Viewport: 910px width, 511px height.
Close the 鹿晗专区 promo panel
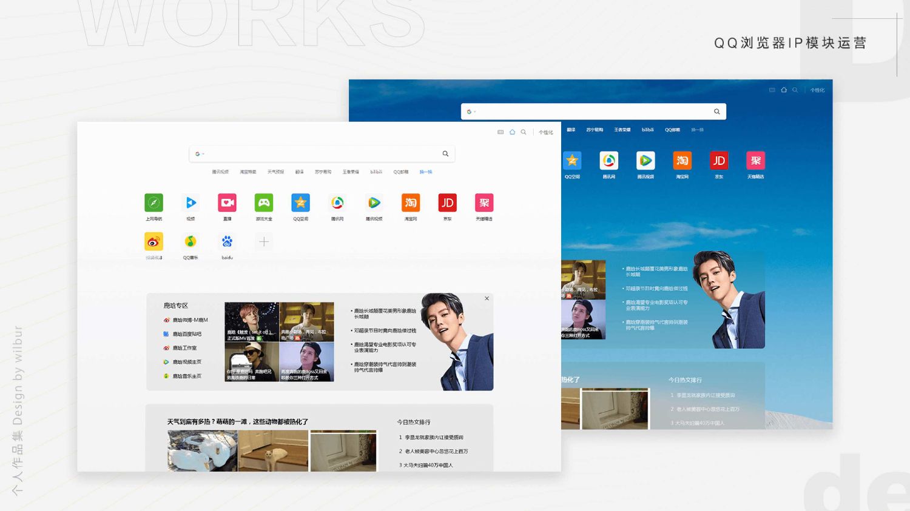click(x=487, y=298)
